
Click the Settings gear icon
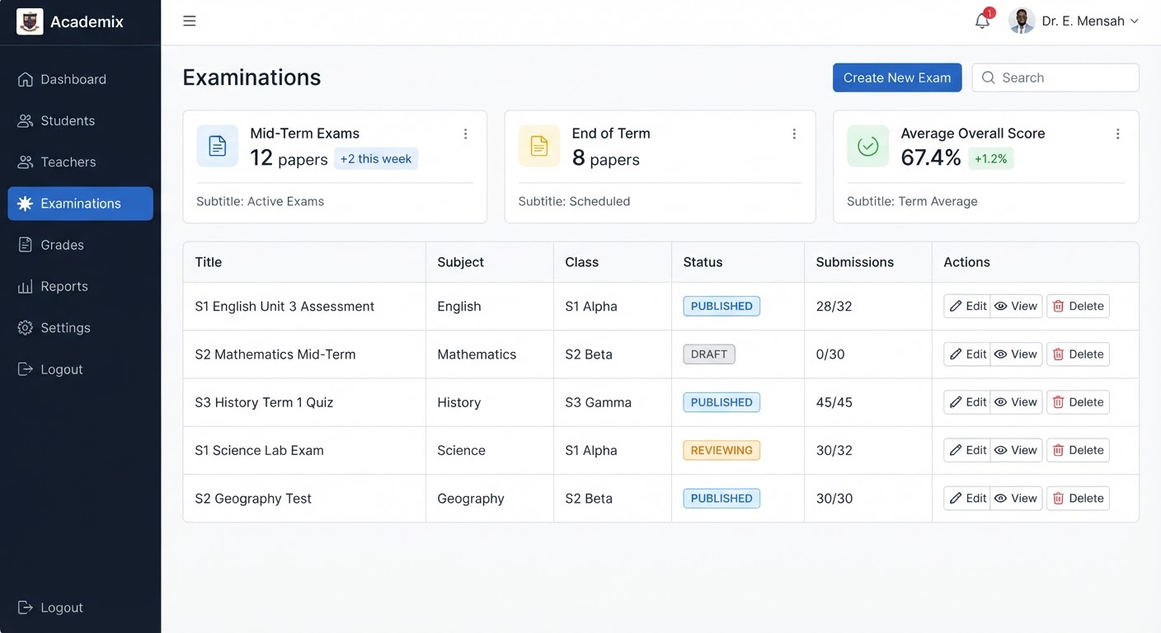[25, 328]
